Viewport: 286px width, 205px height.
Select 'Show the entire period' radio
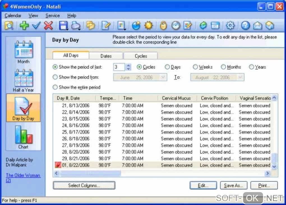pos(55,87)
